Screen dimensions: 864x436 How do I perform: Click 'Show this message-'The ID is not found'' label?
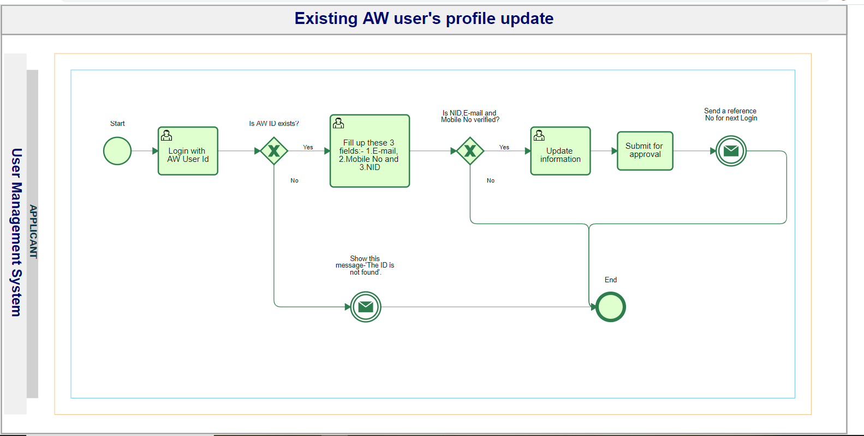[x=365, y=265]
